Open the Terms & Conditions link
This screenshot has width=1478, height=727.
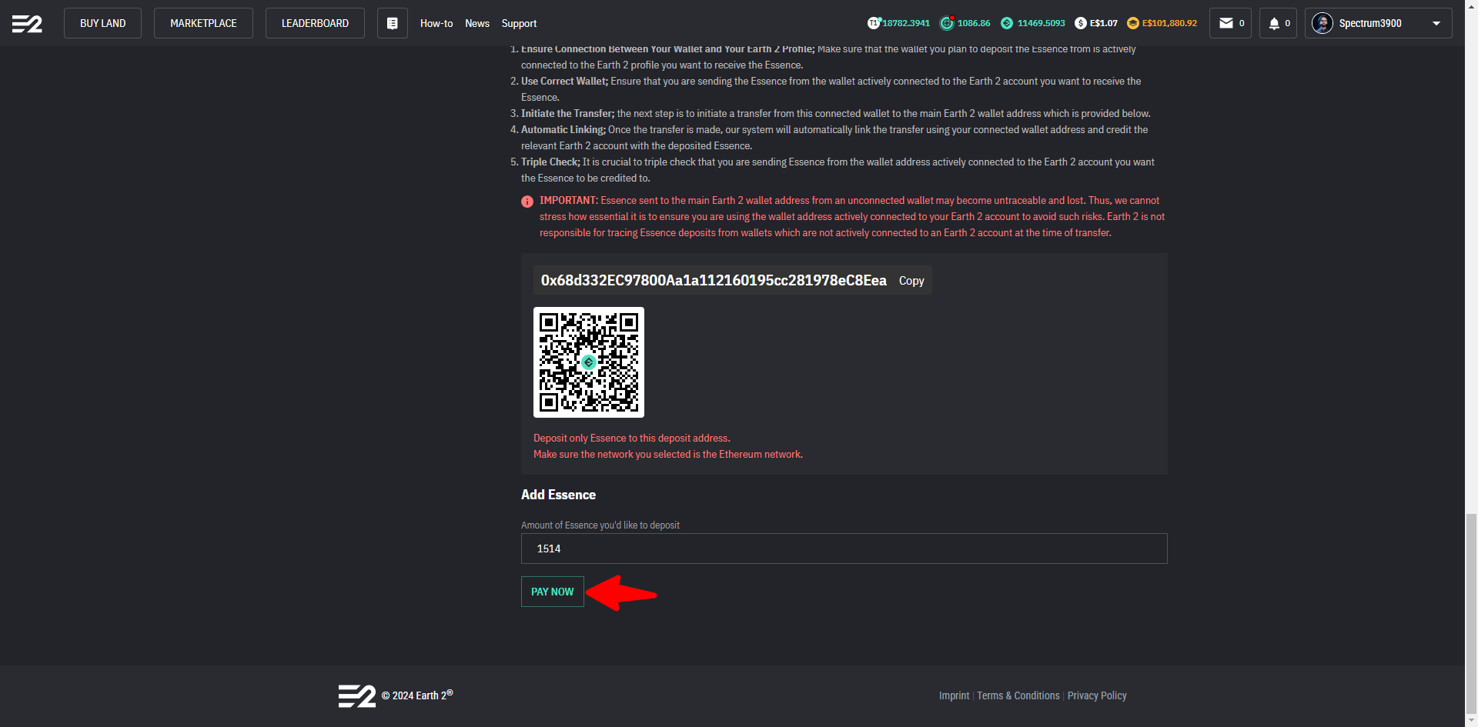click(1018, 695)
